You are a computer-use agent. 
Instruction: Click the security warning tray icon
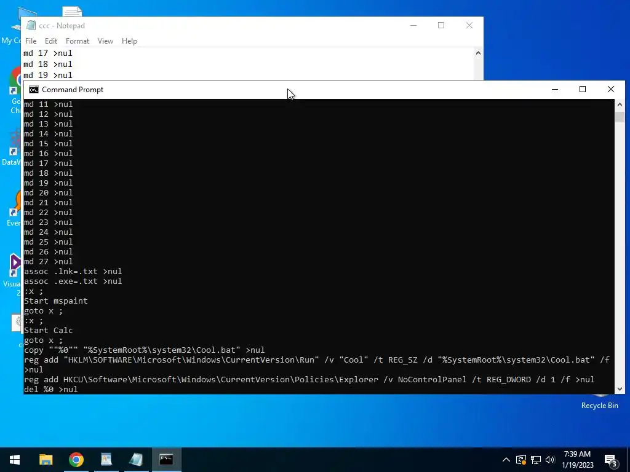coord(520,460)
